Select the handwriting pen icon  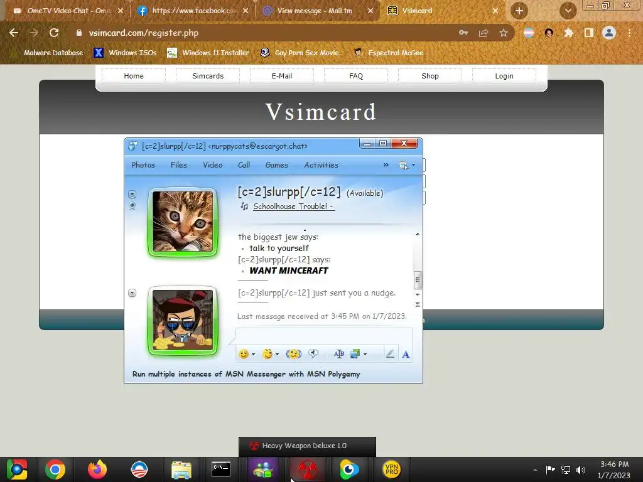pyautogui.click(x=390, y=354)
